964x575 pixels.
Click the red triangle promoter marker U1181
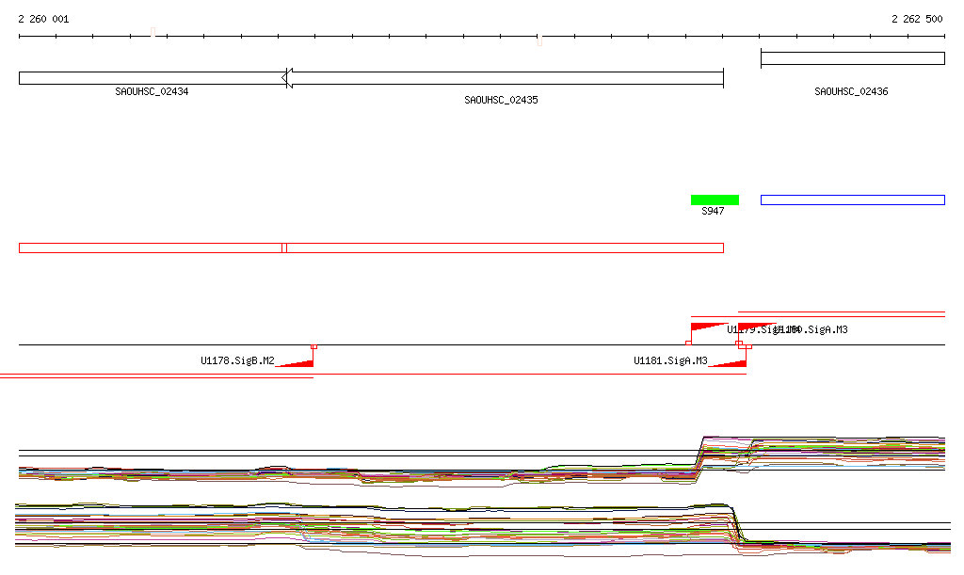click(x=728, y=363)
